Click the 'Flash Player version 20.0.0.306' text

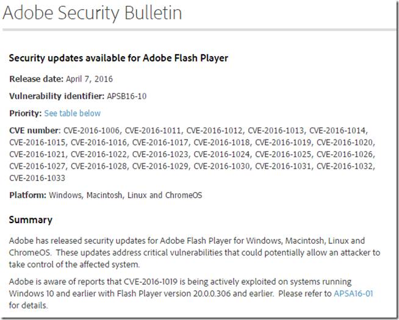pos(174,293)
